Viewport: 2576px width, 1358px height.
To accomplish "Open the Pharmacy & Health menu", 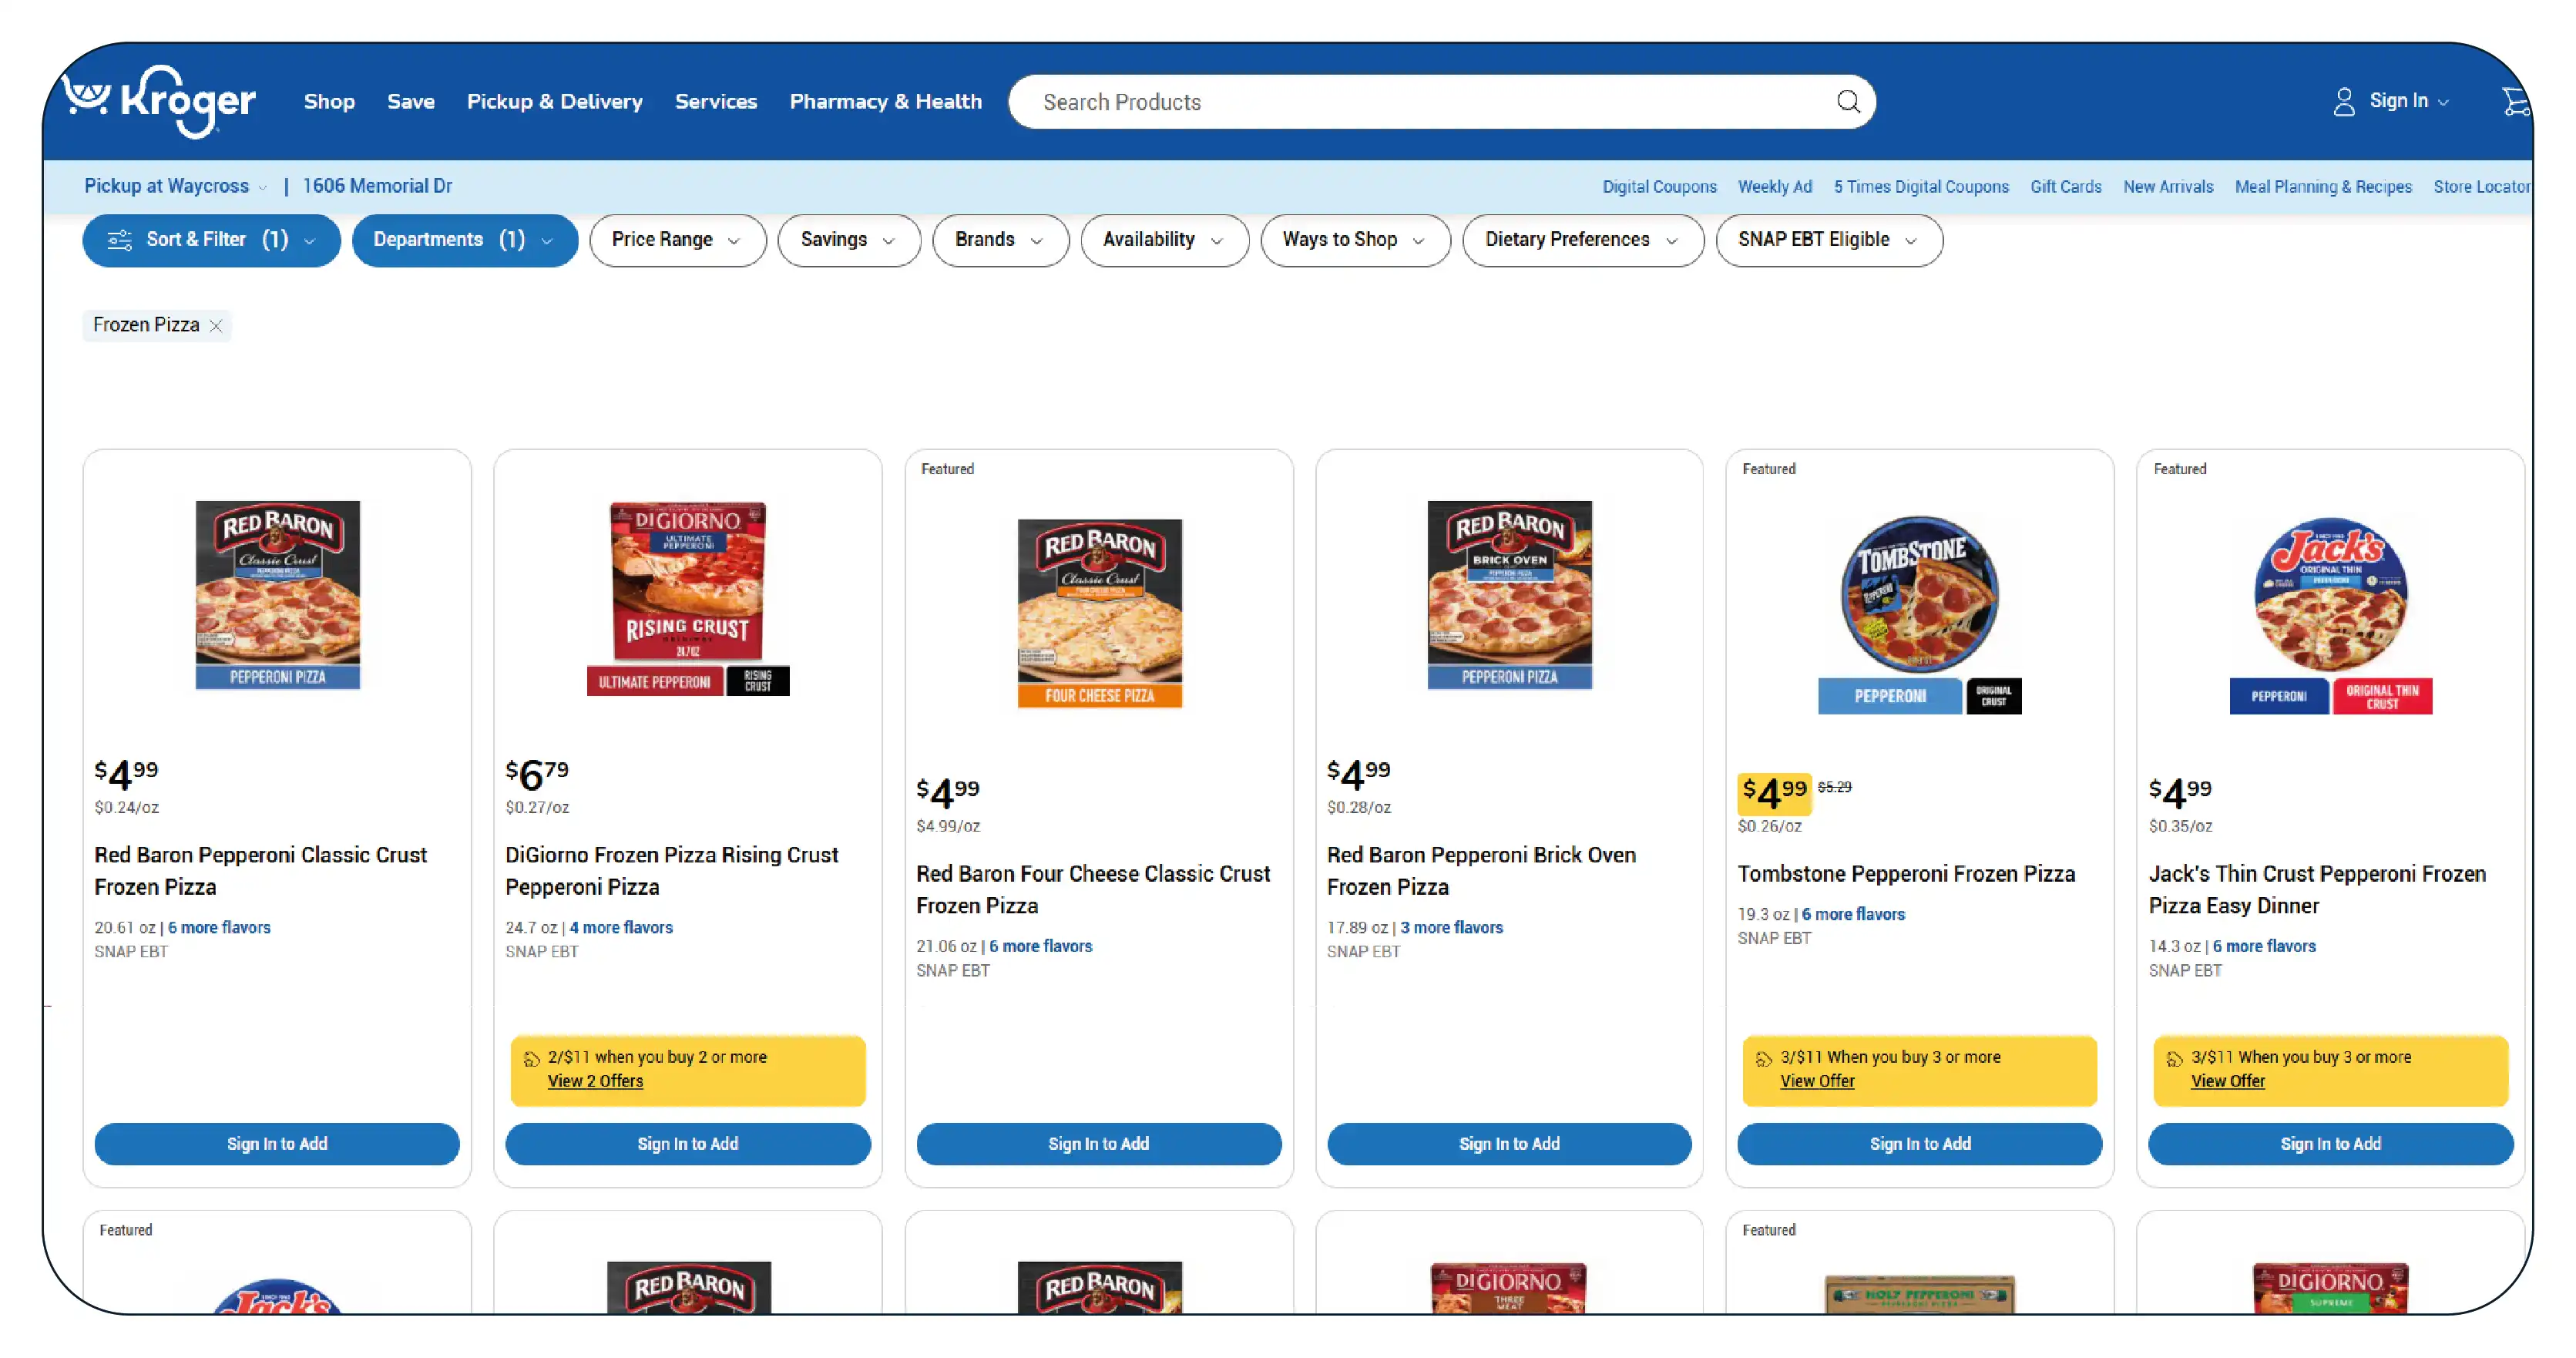I will pyautogui.click(x=885, y=102).
